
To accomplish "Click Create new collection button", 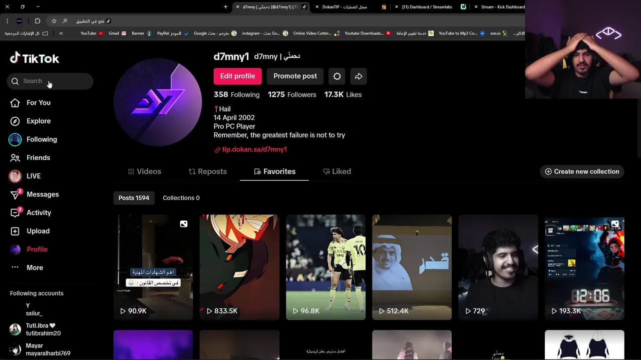I will 582,171.
